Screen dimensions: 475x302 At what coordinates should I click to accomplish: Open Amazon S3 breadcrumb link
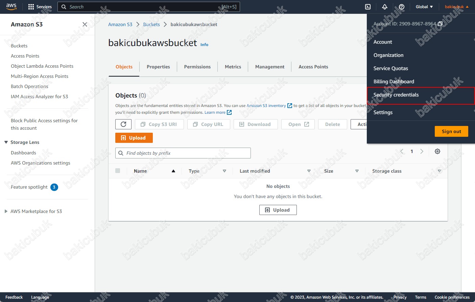point(120,24)
